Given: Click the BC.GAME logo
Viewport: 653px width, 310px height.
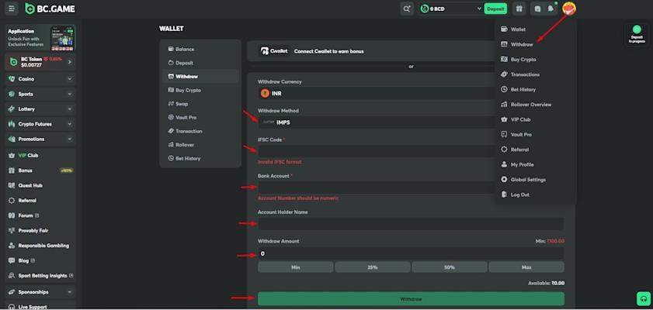Looking at the screenshot, I should 50,9.
